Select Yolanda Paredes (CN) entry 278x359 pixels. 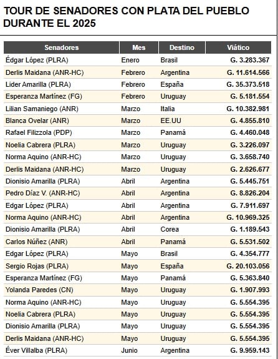(39, 290)
